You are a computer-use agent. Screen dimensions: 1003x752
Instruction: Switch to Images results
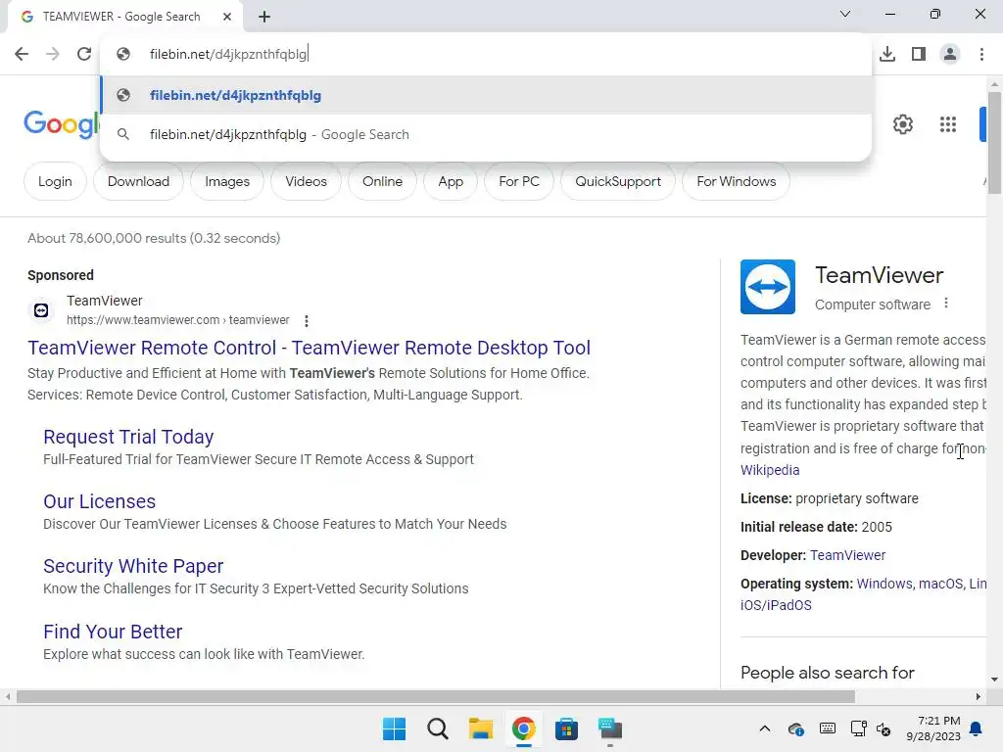pos(227,181)
